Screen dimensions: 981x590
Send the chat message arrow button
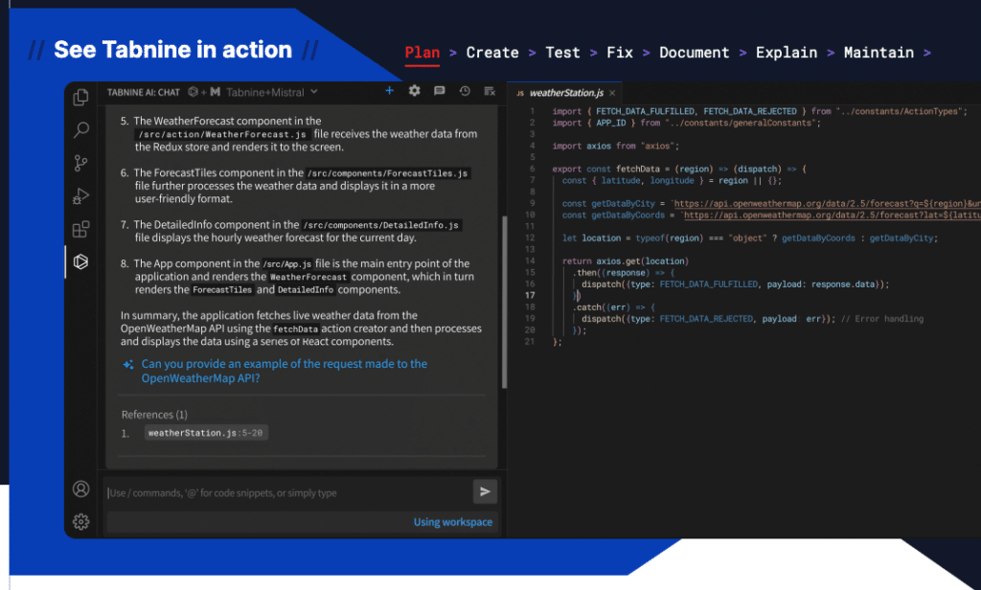pos(485,491)
